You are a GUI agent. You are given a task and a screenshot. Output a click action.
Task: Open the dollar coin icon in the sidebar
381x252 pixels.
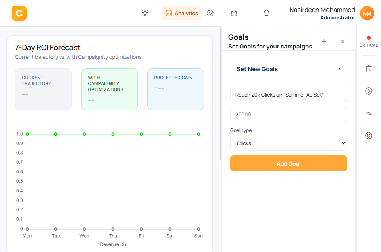tap(368, 91)
